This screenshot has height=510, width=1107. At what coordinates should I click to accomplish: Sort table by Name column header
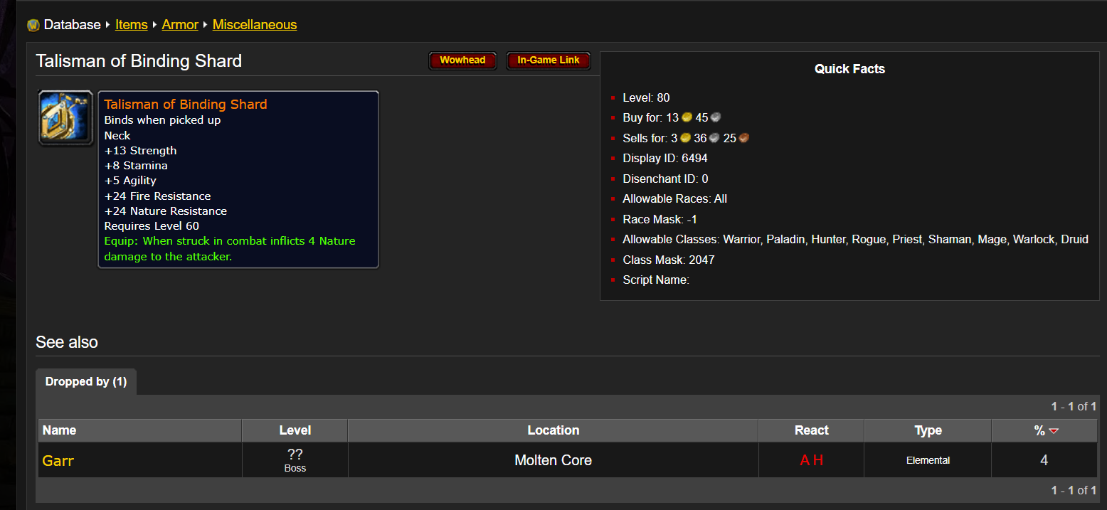(140, 430)
